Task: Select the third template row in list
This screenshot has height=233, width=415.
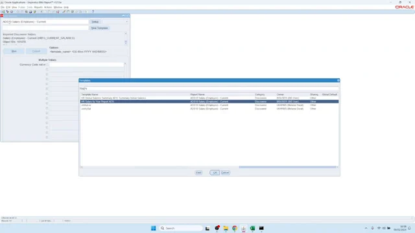Action: coord(209,105)
